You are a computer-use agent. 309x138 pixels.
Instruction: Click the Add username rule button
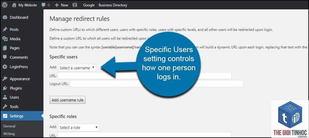pyautogui.click(x=68, y=100)
